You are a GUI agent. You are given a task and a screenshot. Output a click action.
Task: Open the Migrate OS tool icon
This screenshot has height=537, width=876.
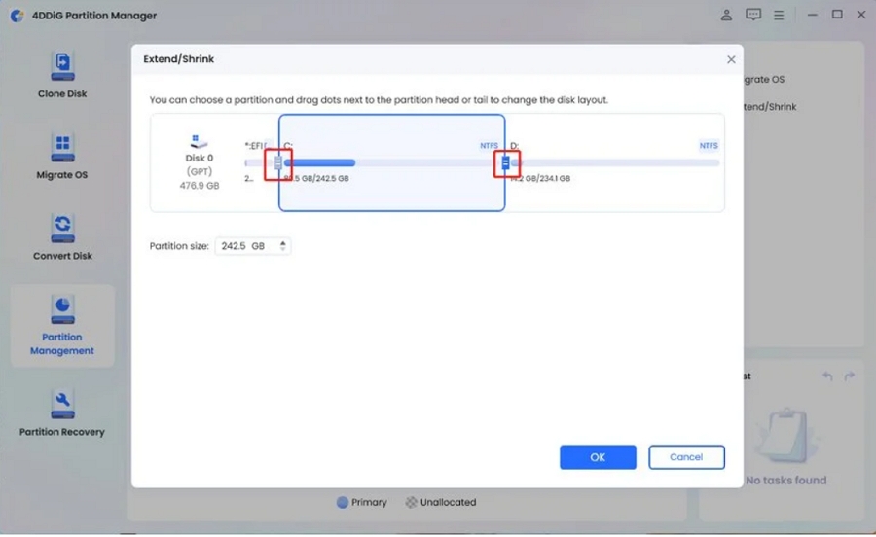[x=62, y=147]
